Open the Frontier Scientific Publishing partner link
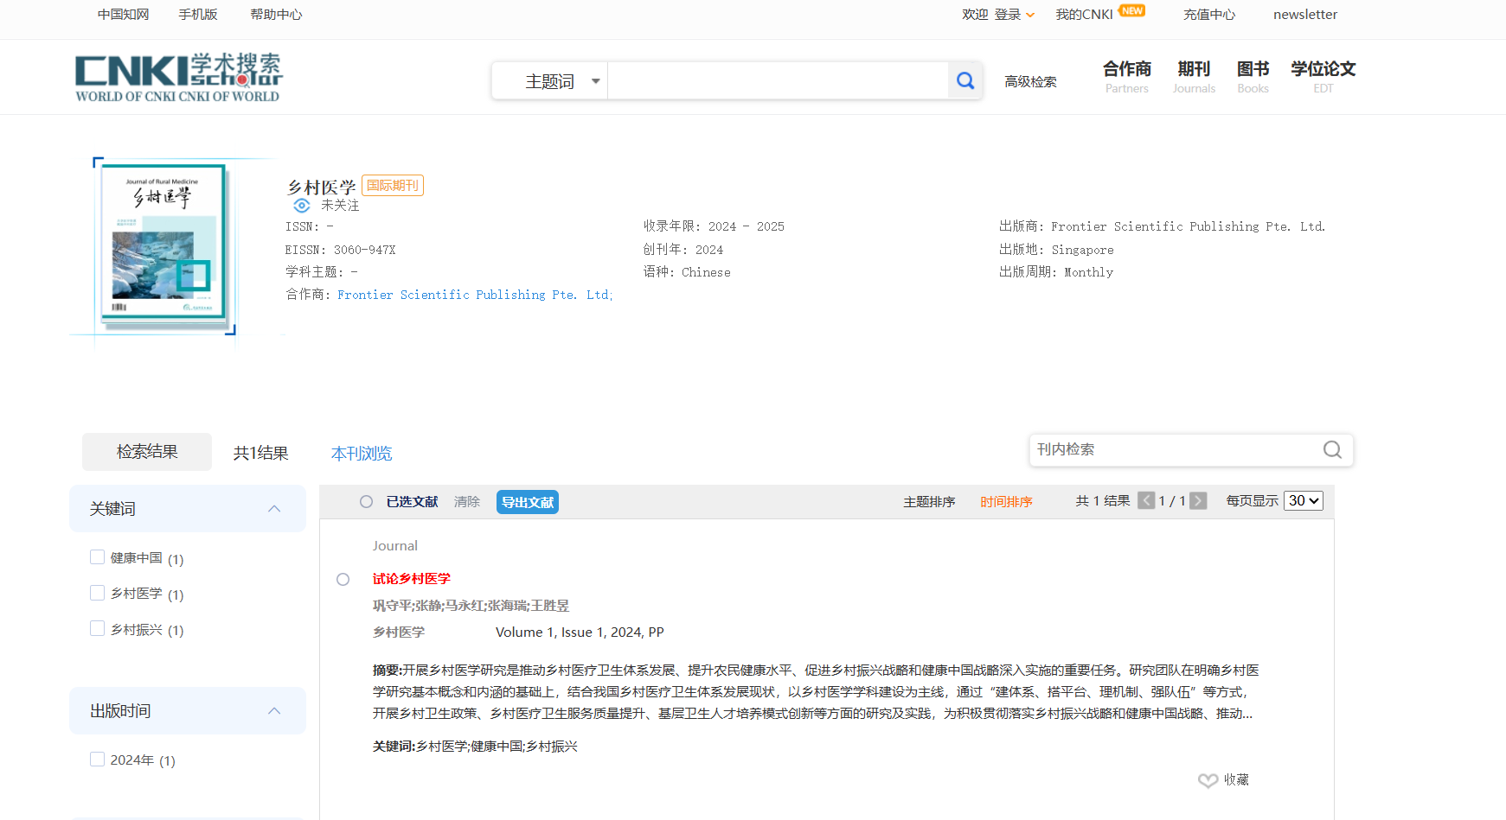This screenshot has height=820, width=1506. point(474,296)
